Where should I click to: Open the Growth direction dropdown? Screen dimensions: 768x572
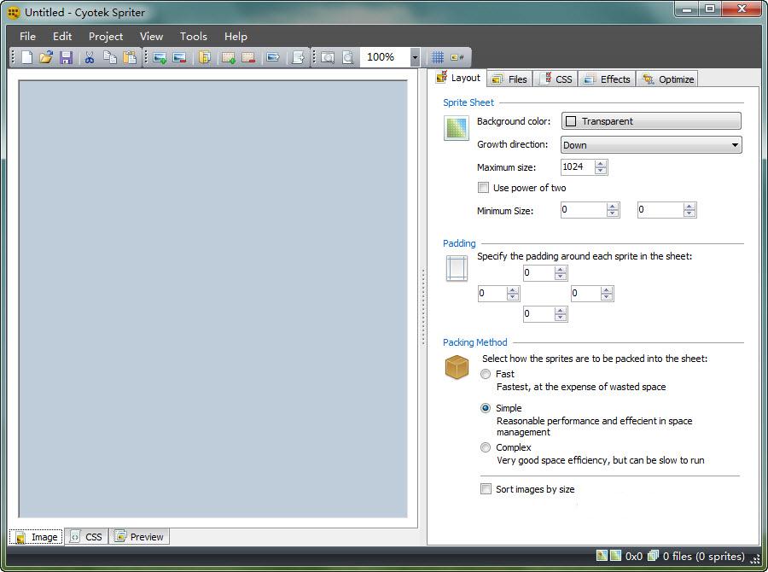click(651, 145)
